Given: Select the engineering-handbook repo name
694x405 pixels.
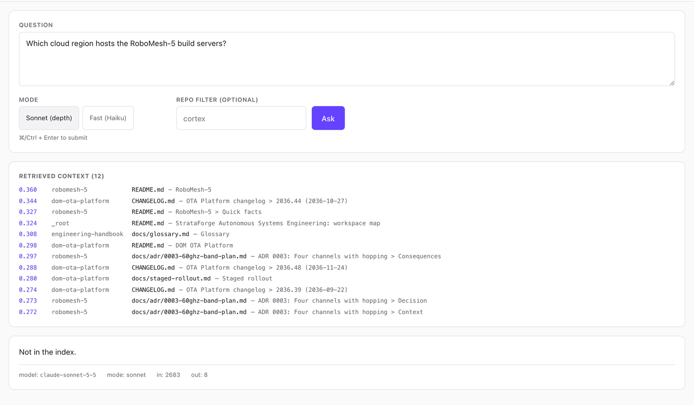Looking at the screenshot, I should pos(87,234).
